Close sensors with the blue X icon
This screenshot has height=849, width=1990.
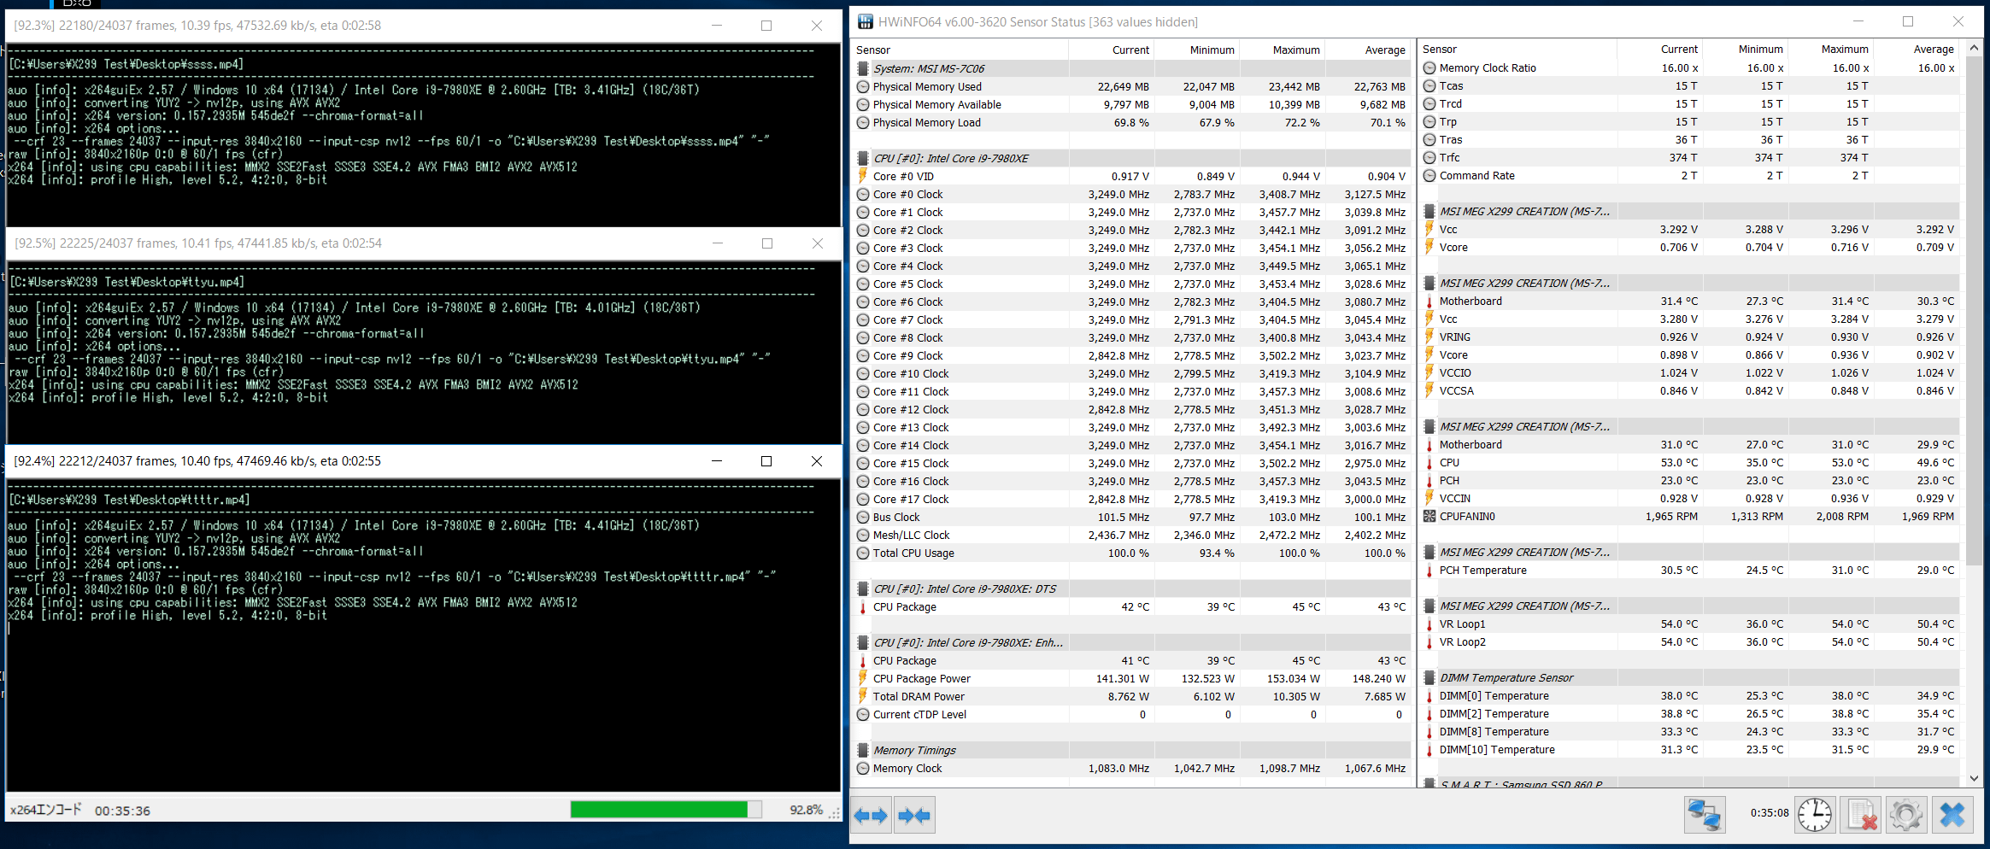coord(1952,815)
